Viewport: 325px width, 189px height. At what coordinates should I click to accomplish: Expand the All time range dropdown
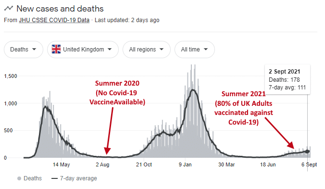(195, 50)
